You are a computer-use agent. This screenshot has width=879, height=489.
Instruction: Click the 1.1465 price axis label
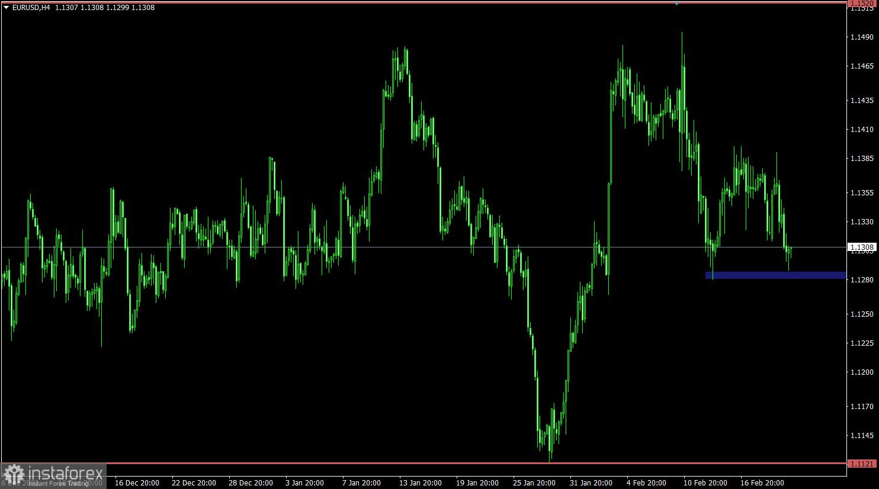[862, 66]
